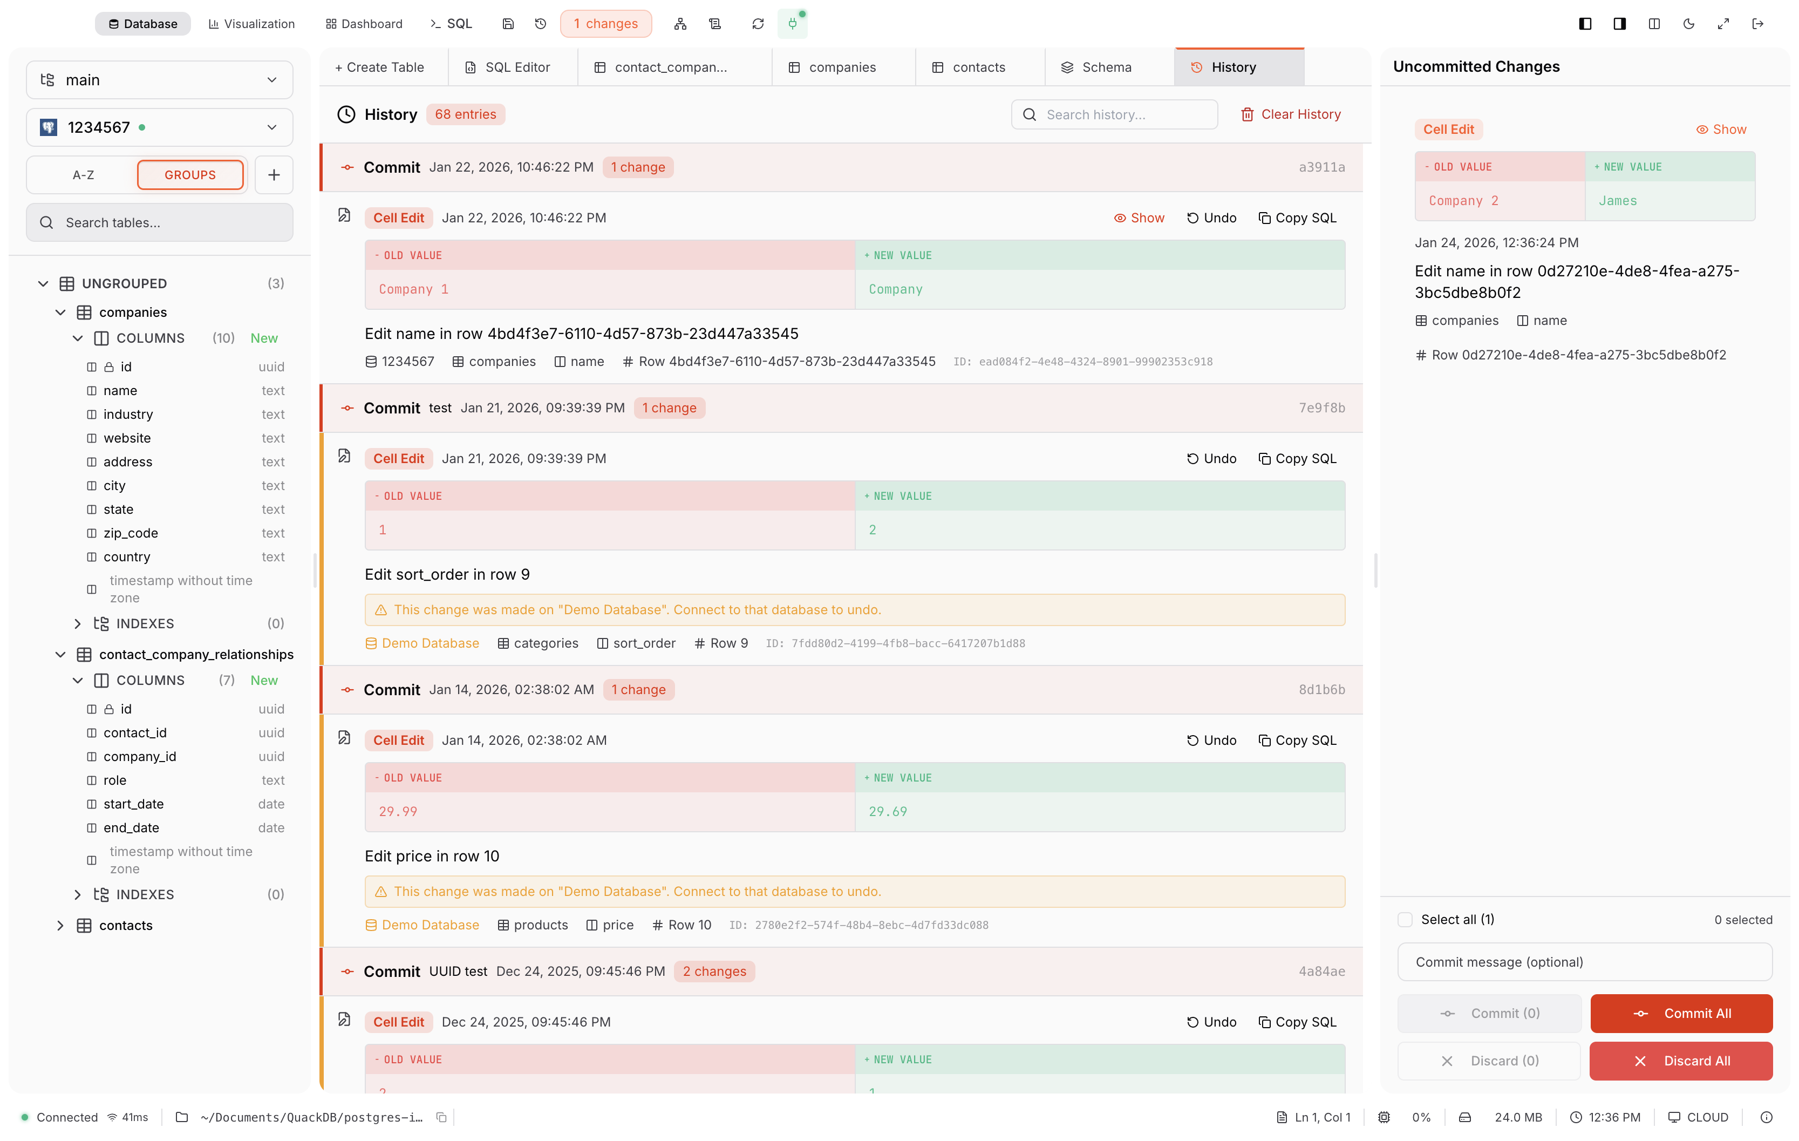Open the main branch dropdown

pyautogui.click(x=159, y=80)
